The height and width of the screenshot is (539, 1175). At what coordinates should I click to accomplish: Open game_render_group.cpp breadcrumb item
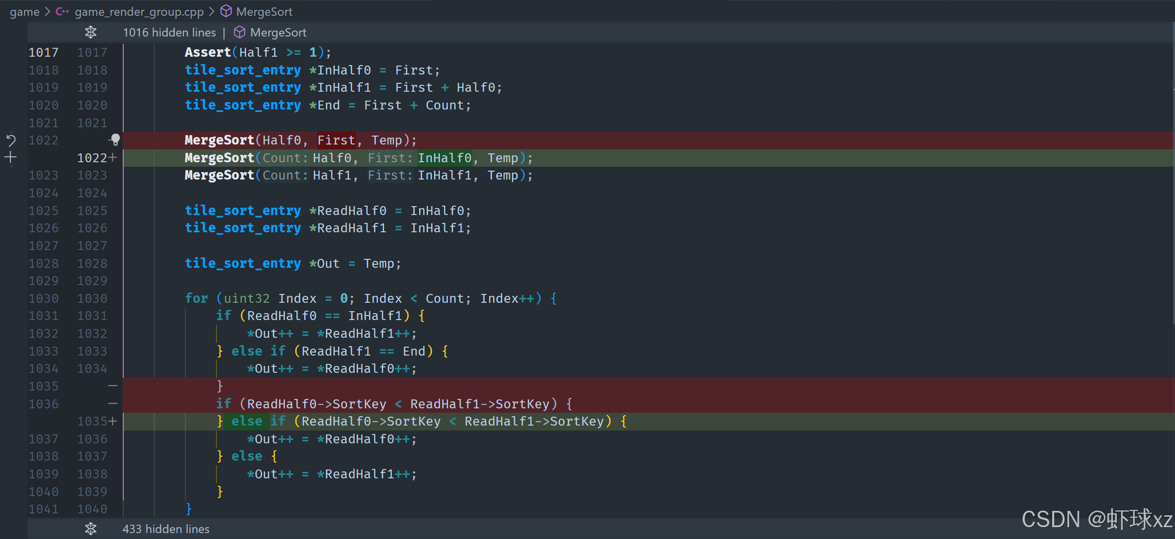click(139, 11)
